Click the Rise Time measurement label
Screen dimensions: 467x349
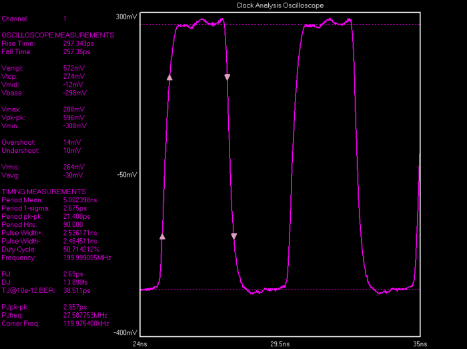click(x=18, y=43)
